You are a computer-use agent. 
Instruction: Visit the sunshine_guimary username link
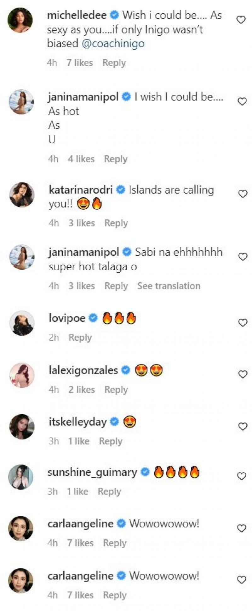(92, 472)
